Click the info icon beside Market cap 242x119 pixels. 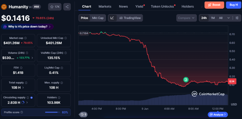click(x=25, y=38)
